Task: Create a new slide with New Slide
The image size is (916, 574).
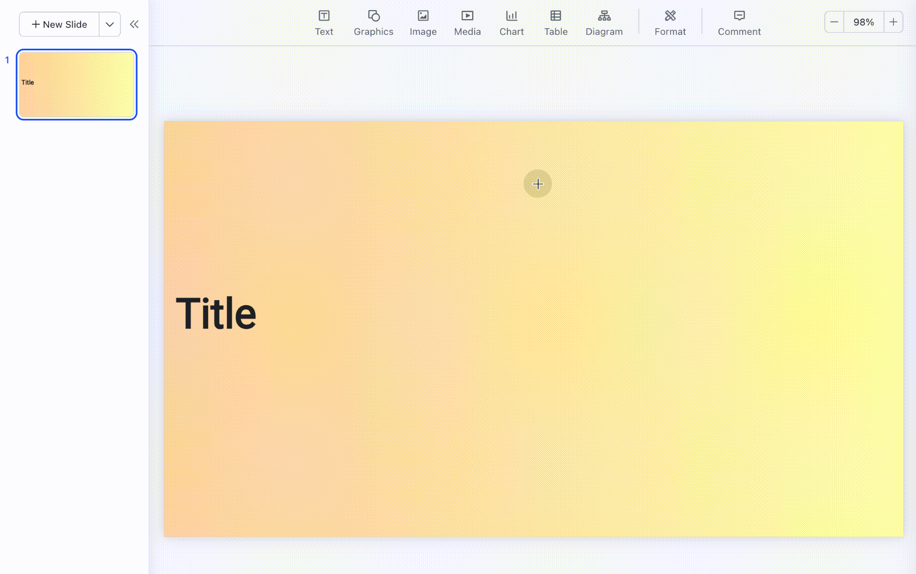Action: pyautogui.click(x=58, y=24)
